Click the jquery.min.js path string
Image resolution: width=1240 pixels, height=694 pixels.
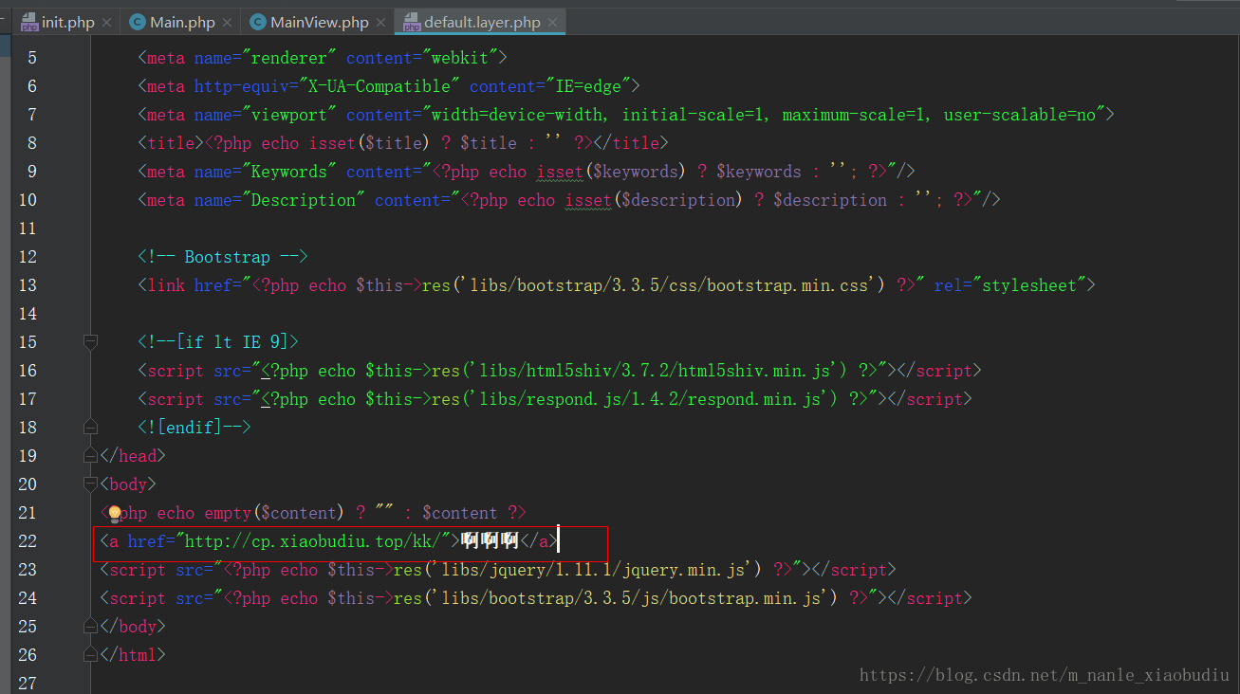[x=598, y=570]
